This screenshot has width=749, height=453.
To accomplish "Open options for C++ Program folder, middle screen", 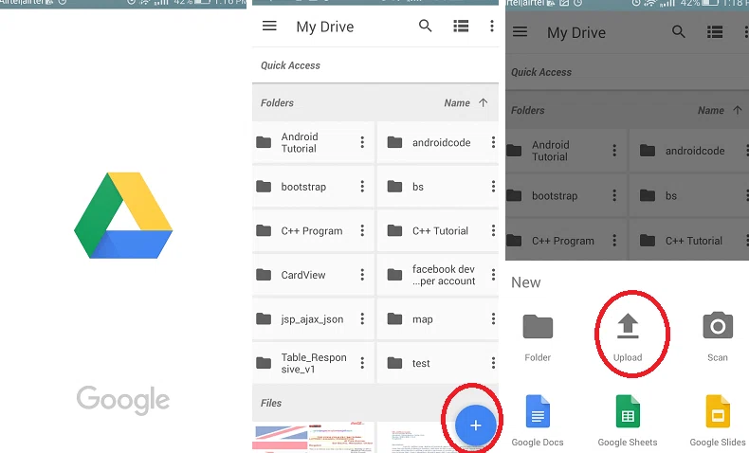I will pos(362,231).
